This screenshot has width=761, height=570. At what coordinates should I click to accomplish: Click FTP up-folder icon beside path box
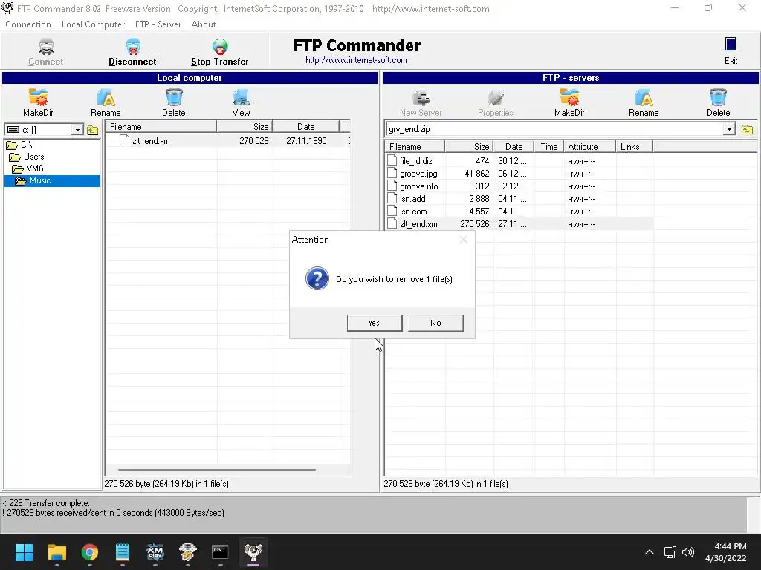click(747, 129)
